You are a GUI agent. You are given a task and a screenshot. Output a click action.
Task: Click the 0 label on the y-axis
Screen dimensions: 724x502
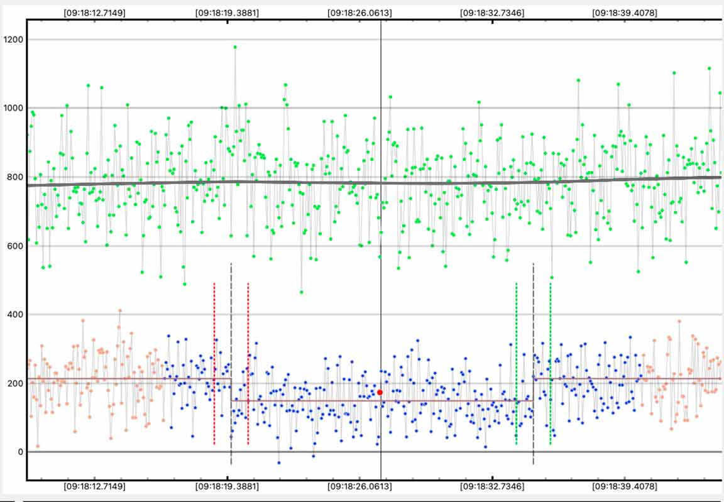coord(20,452)
